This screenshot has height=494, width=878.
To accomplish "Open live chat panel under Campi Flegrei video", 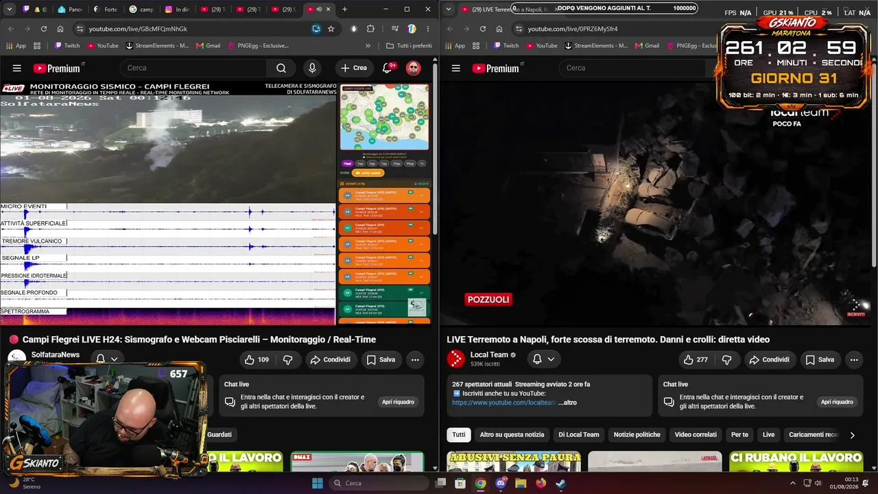I will (x=398, y=402).
